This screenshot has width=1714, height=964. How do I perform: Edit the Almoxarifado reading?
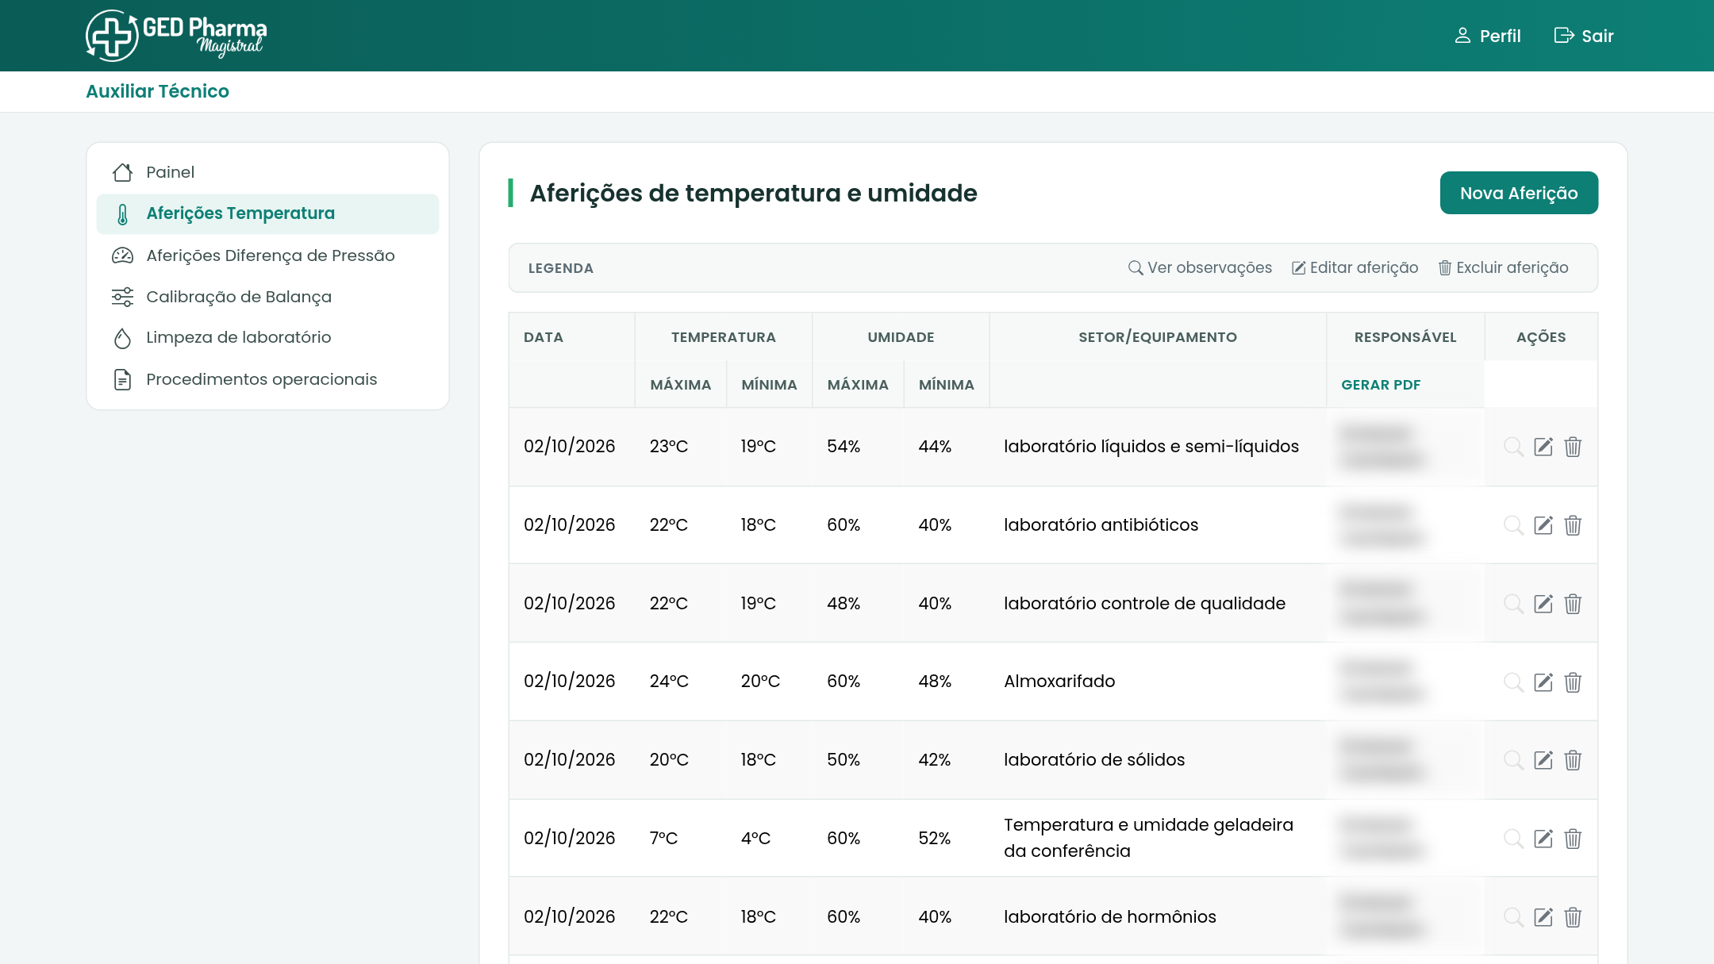click(1543, 682)
